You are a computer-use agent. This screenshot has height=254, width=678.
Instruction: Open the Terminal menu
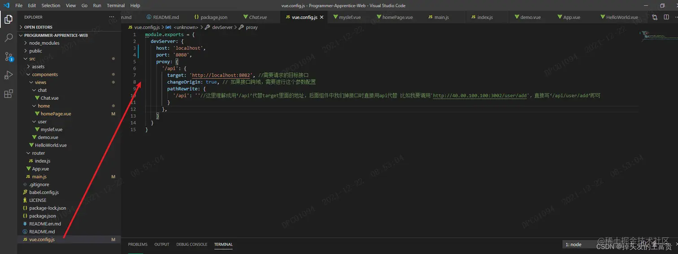point(116,5)
